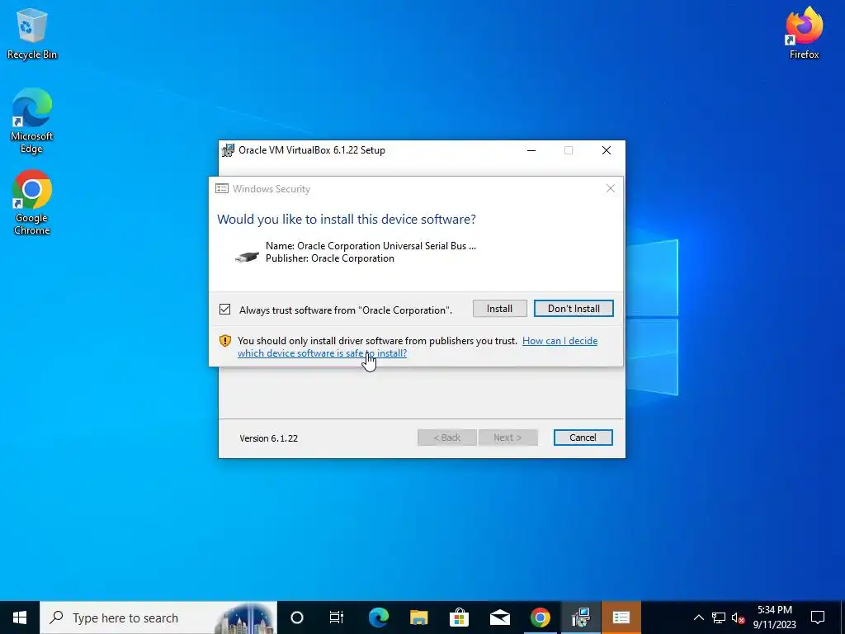Open the Mail app from the taskbar

point(499,617)
